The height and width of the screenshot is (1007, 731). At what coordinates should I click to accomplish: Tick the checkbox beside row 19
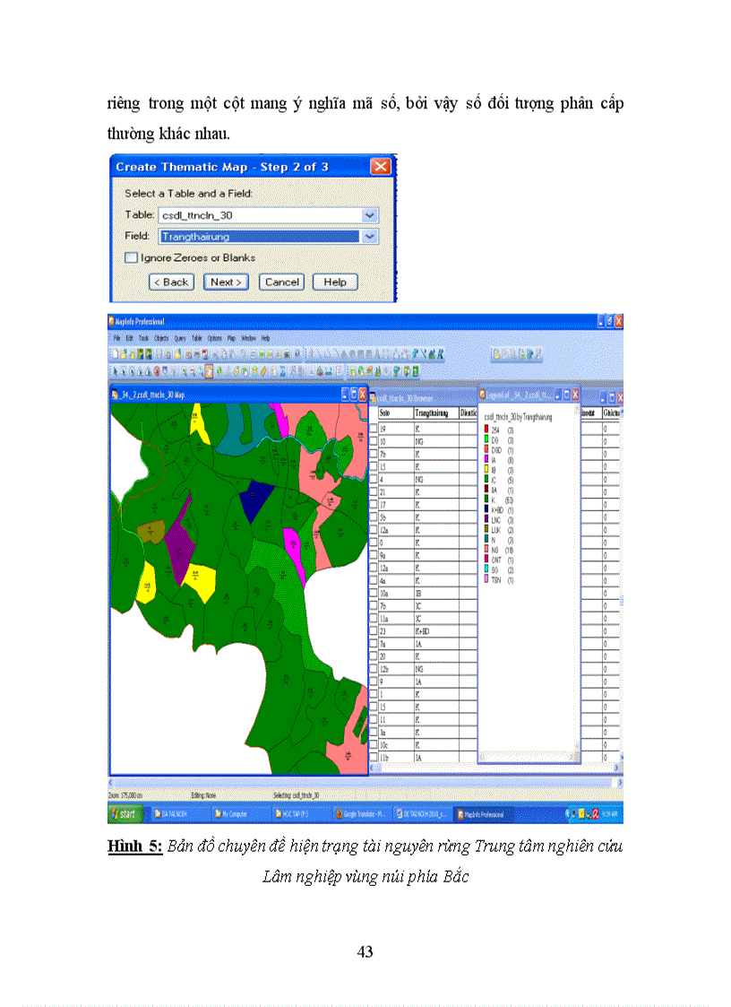pyautogui.click(x=373, y=428)
